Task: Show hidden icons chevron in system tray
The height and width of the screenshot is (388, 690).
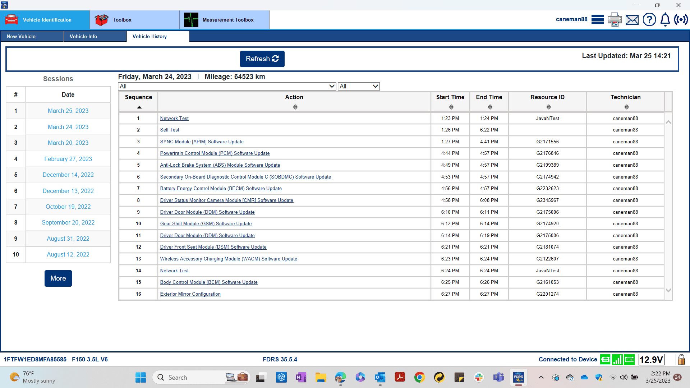Action: pos(541,377)
